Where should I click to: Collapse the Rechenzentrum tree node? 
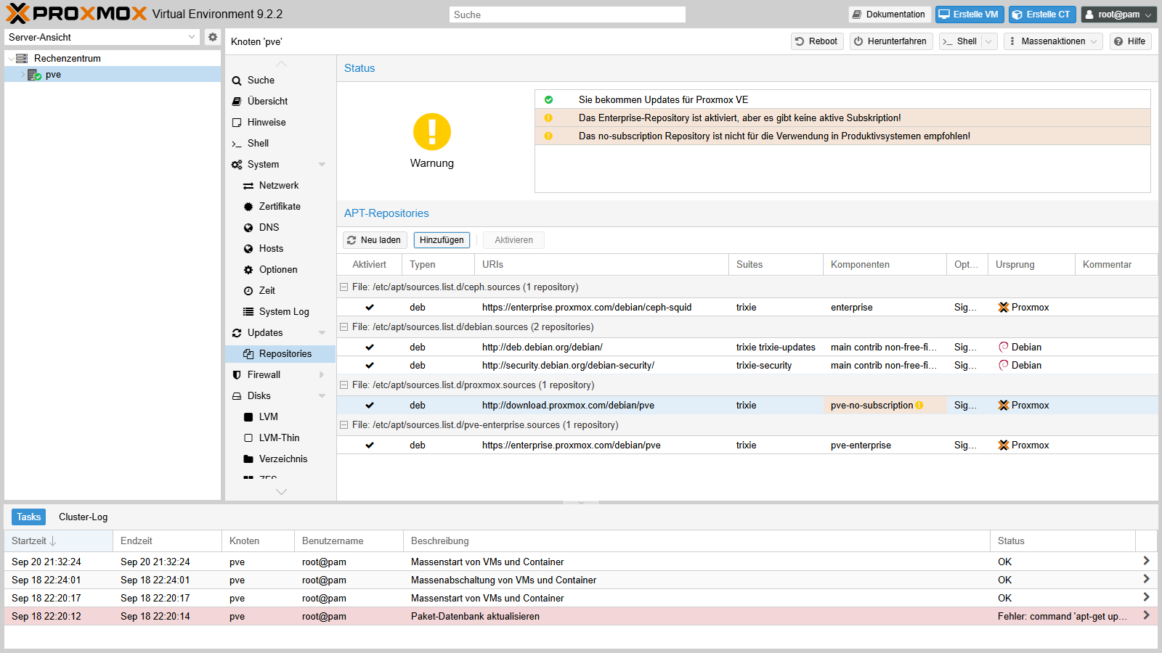(10, 59)
